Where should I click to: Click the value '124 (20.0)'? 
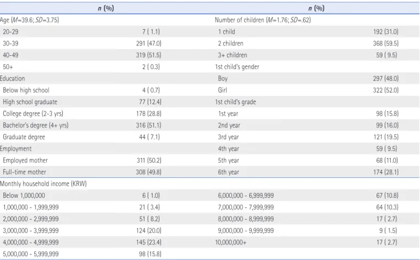[x=149, y=231]
